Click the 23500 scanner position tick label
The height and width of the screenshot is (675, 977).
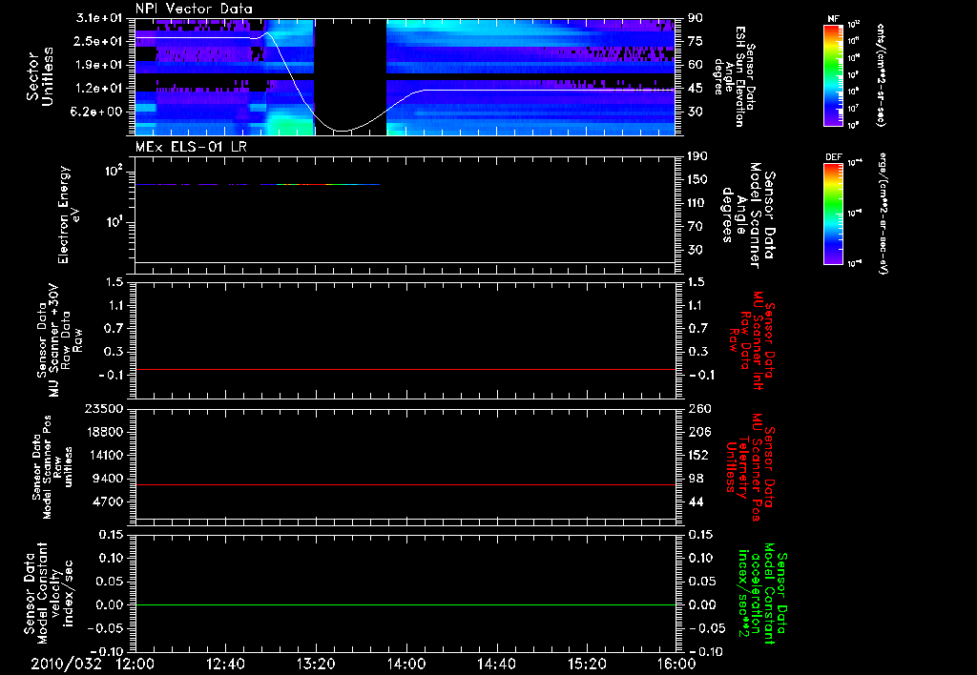(103, 408)
